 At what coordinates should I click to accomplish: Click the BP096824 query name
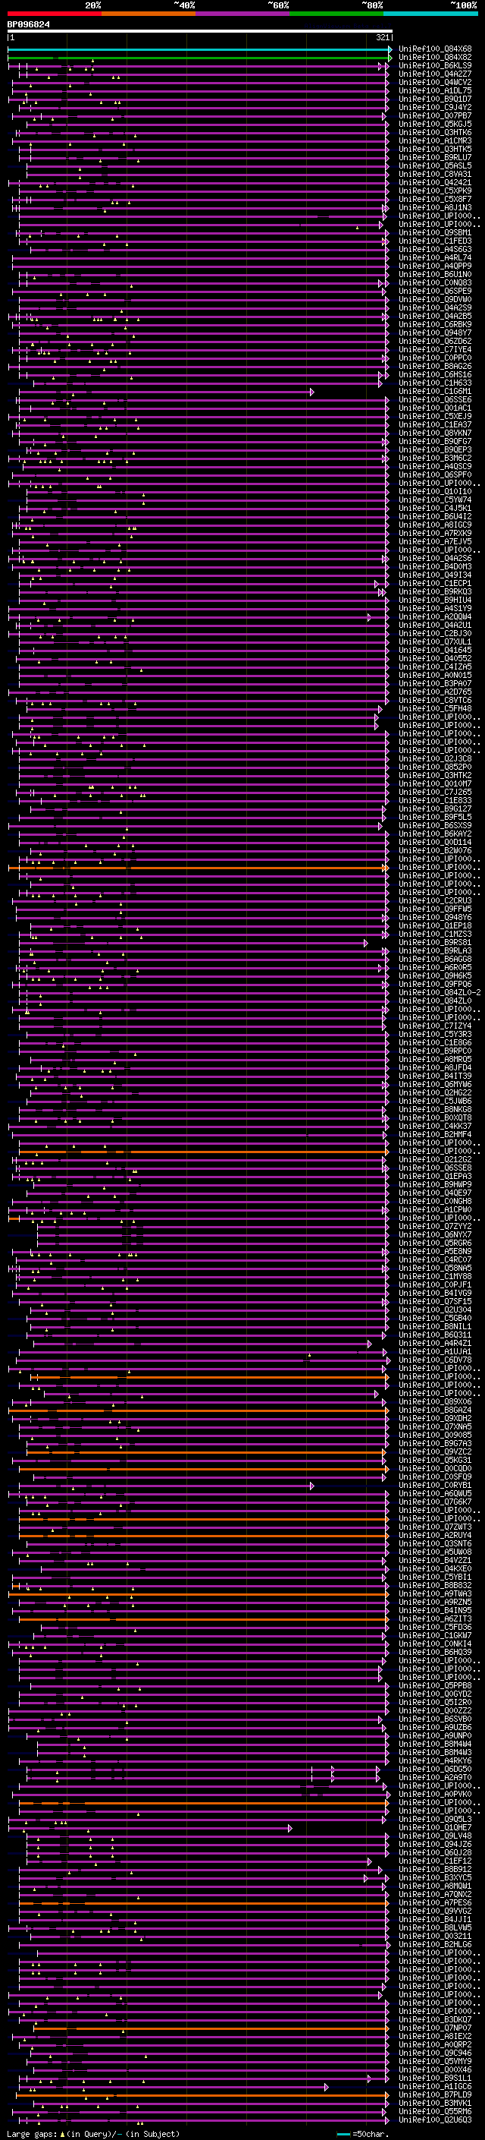[x=28, y=25]
